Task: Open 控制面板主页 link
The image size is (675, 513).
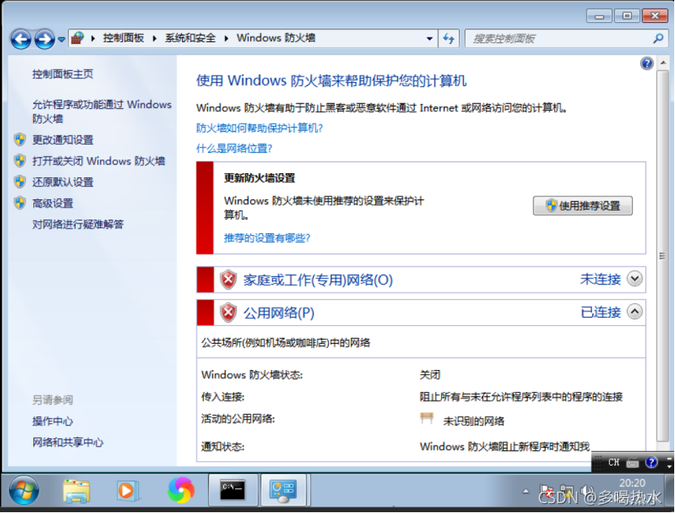Action: tap(63, 74)
